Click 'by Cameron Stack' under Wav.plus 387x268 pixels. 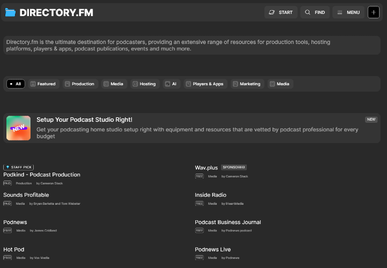coord(235,176)
